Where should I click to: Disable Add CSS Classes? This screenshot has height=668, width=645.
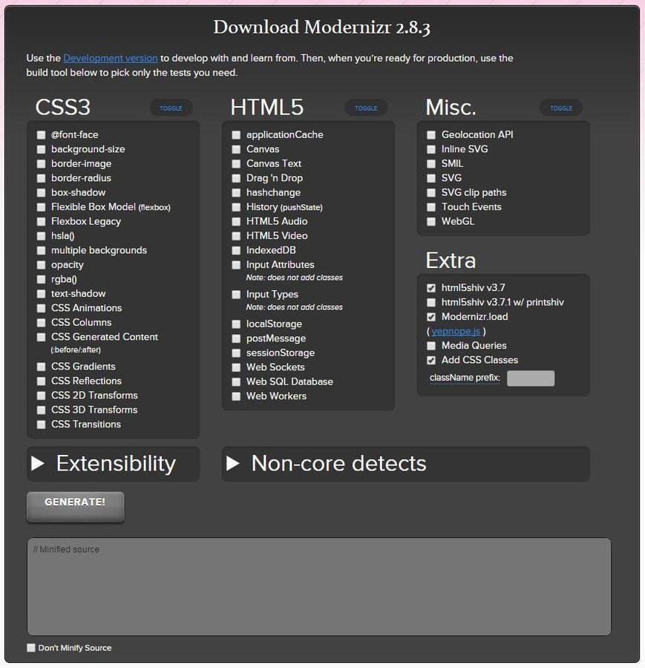[x=431, y=361]
